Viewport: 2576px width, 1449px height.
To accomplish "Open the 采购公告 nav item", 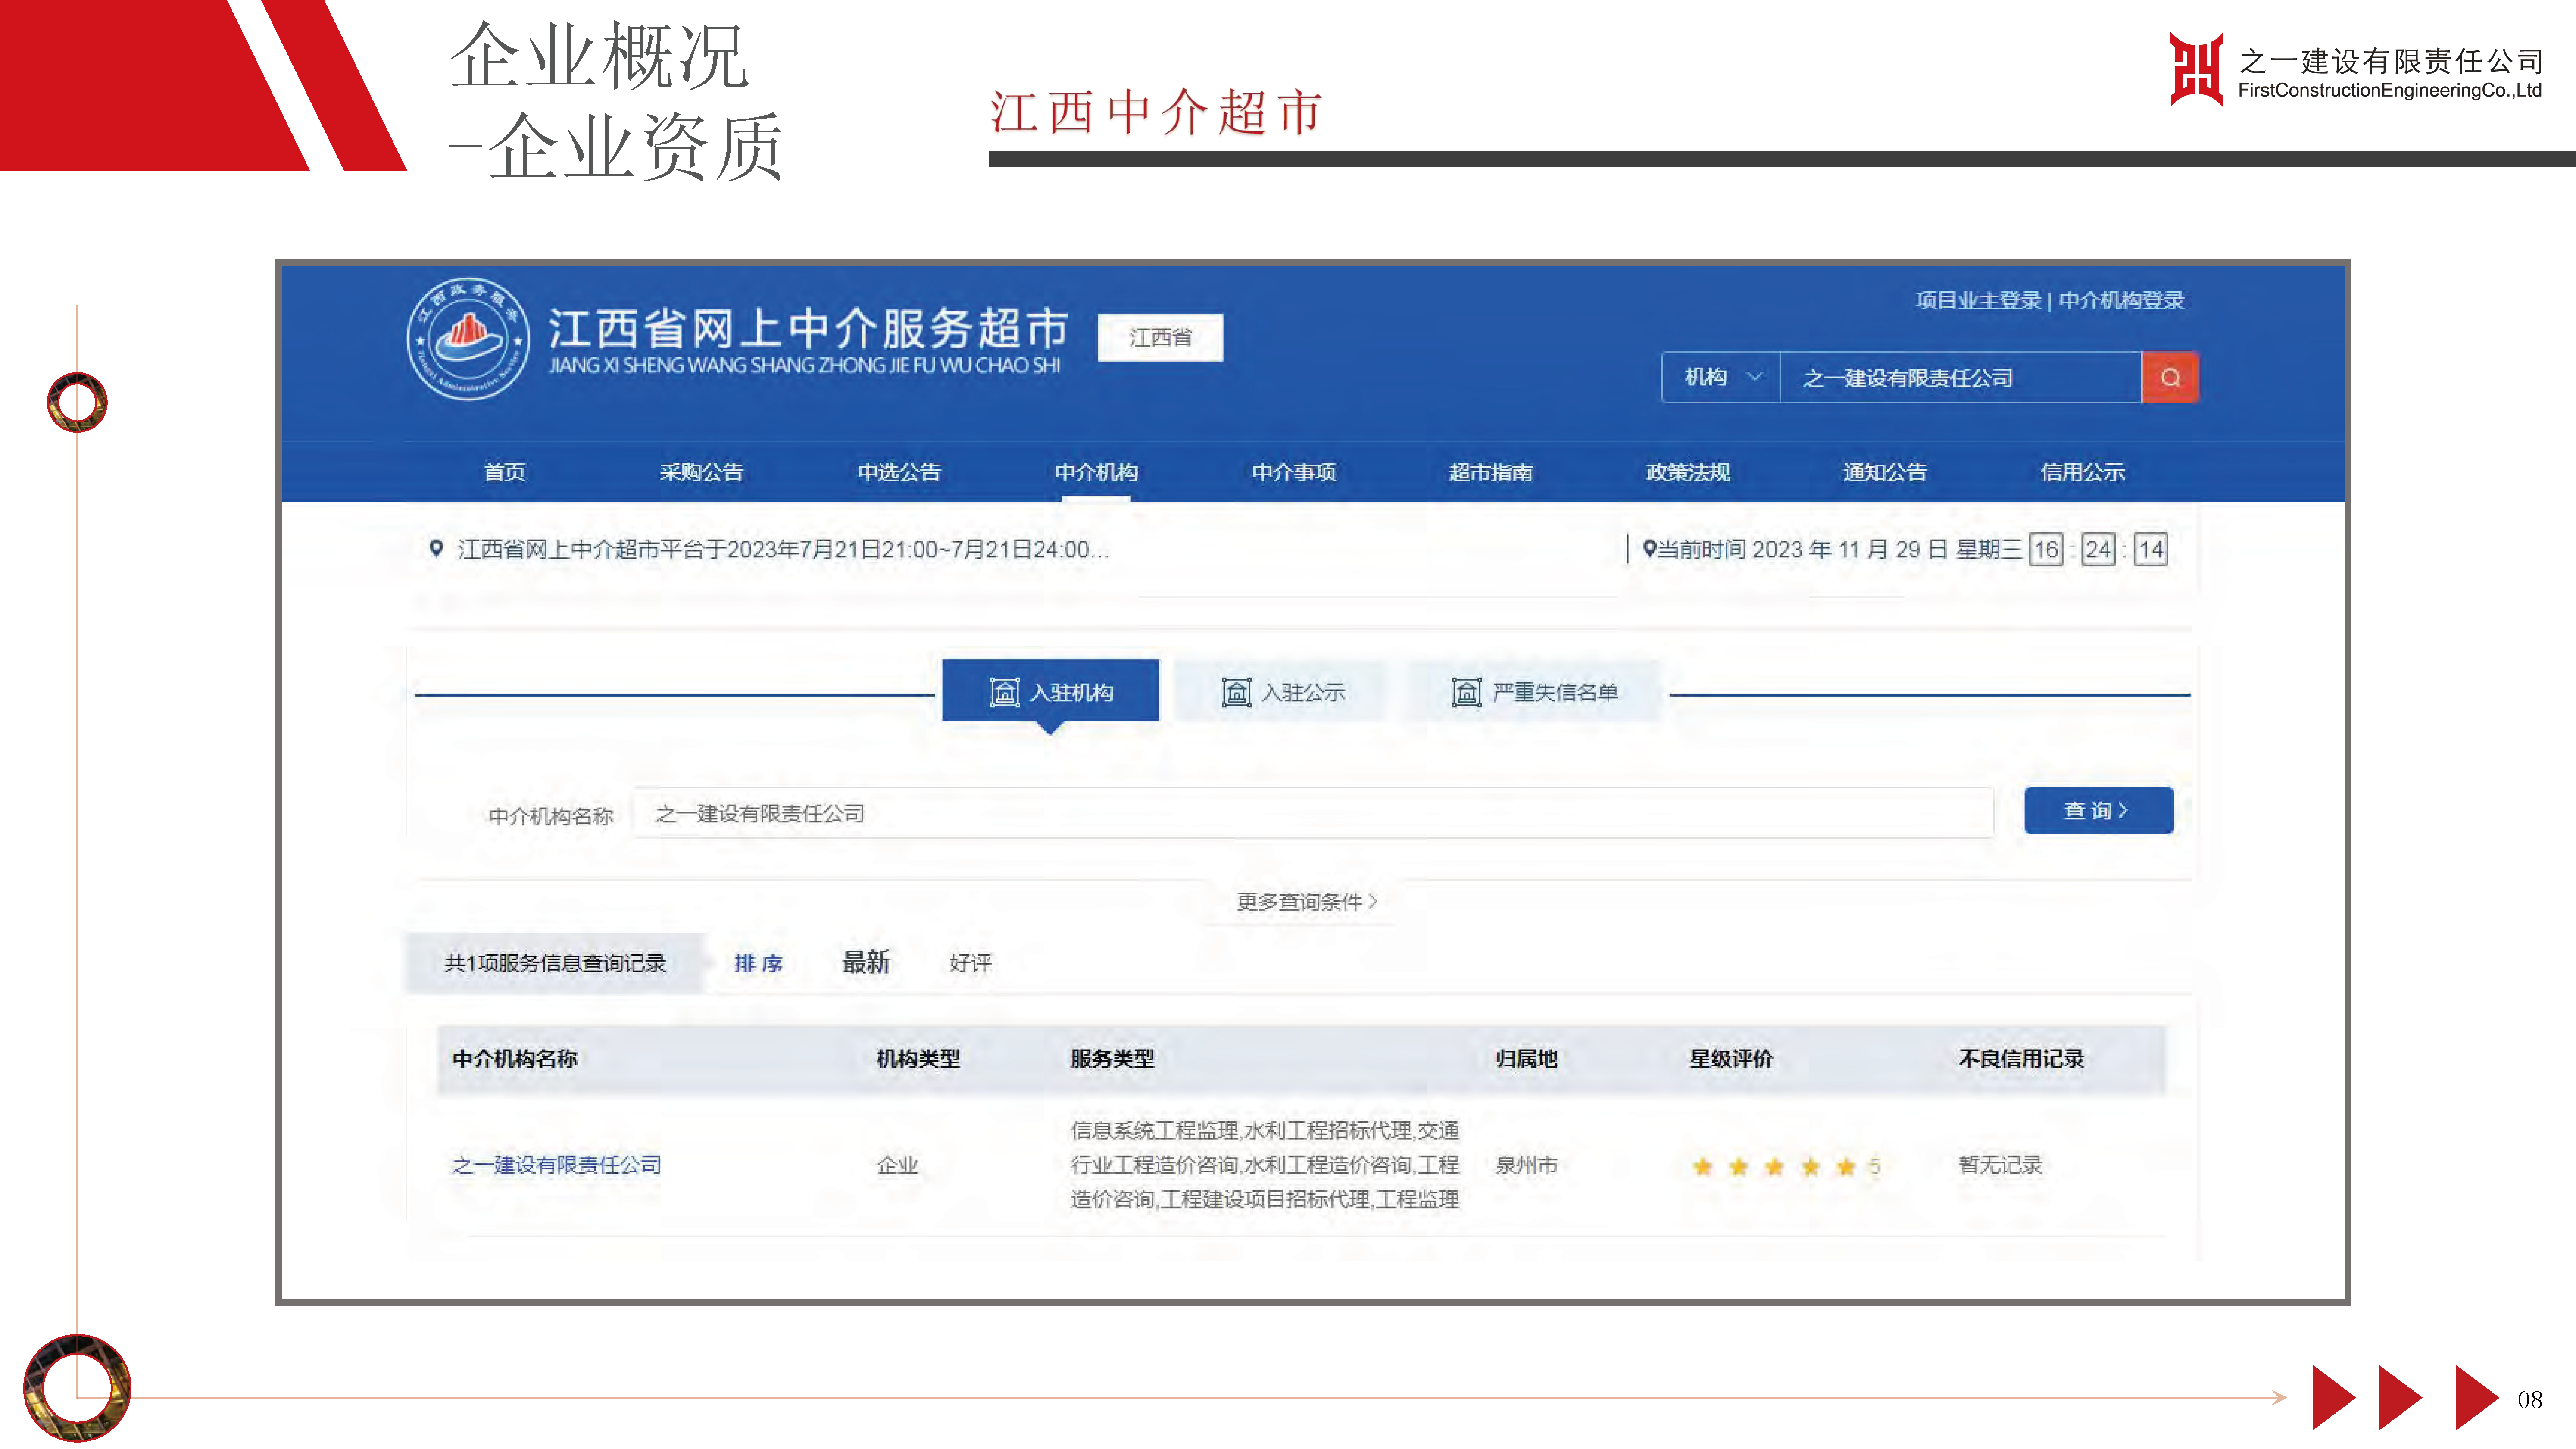I will (x=701, y=472).
